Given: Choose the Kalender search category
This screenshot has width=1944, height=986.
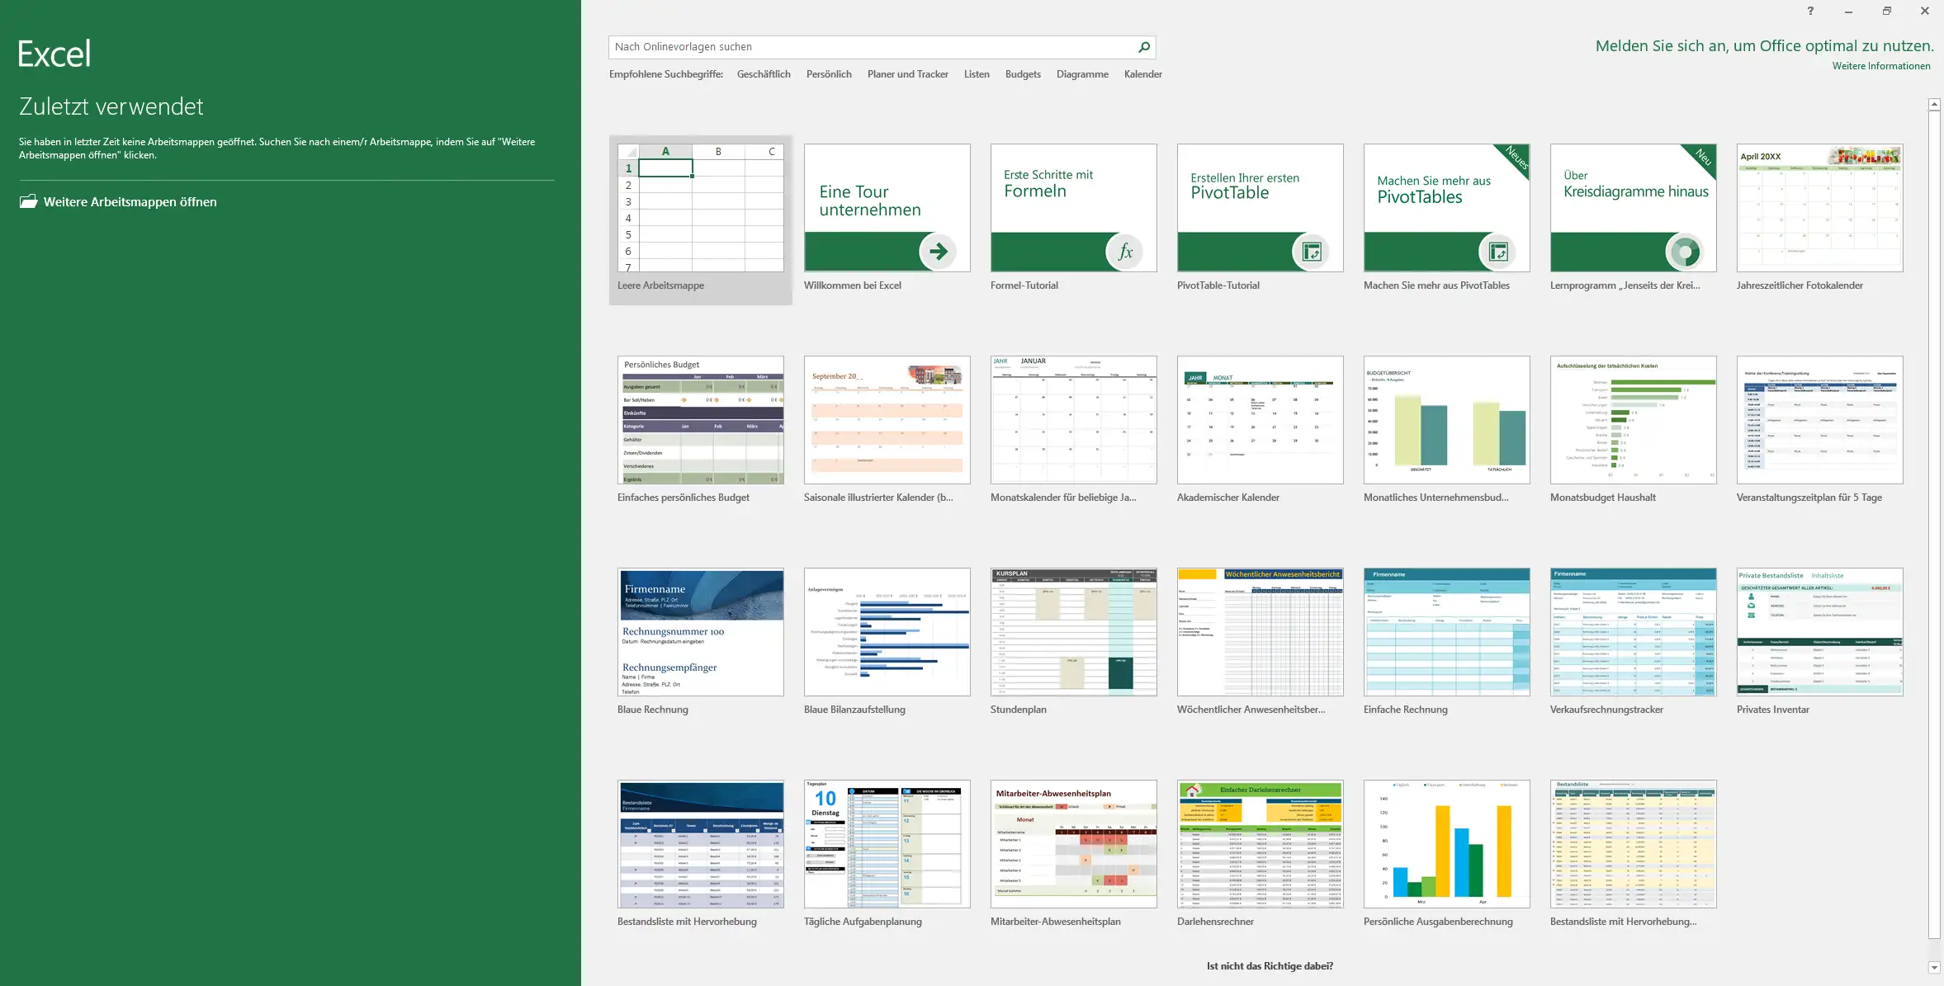Looking at the screenshot, I should click(1142, 74).
